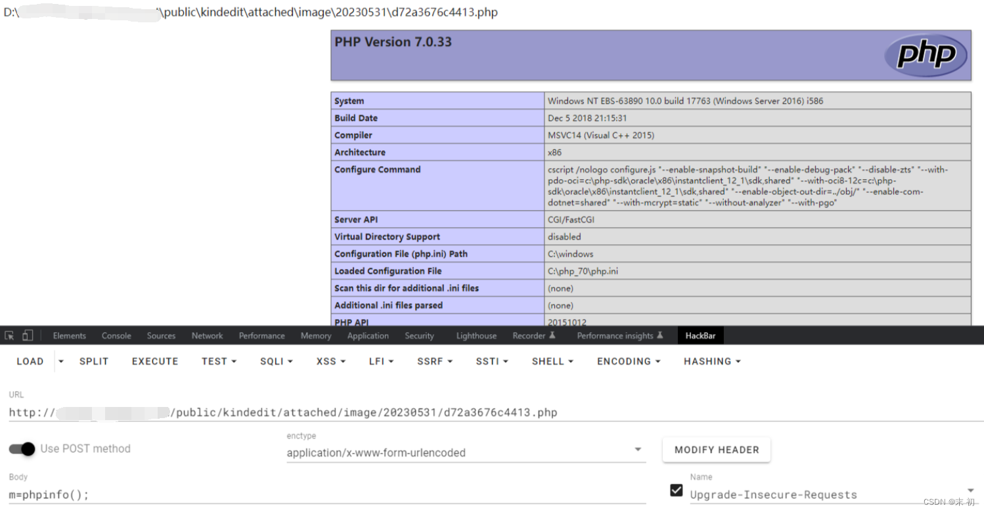Open the HASHING dropdown menu
Viewport: 984px width, 512px height.
[x=712, y=361]
